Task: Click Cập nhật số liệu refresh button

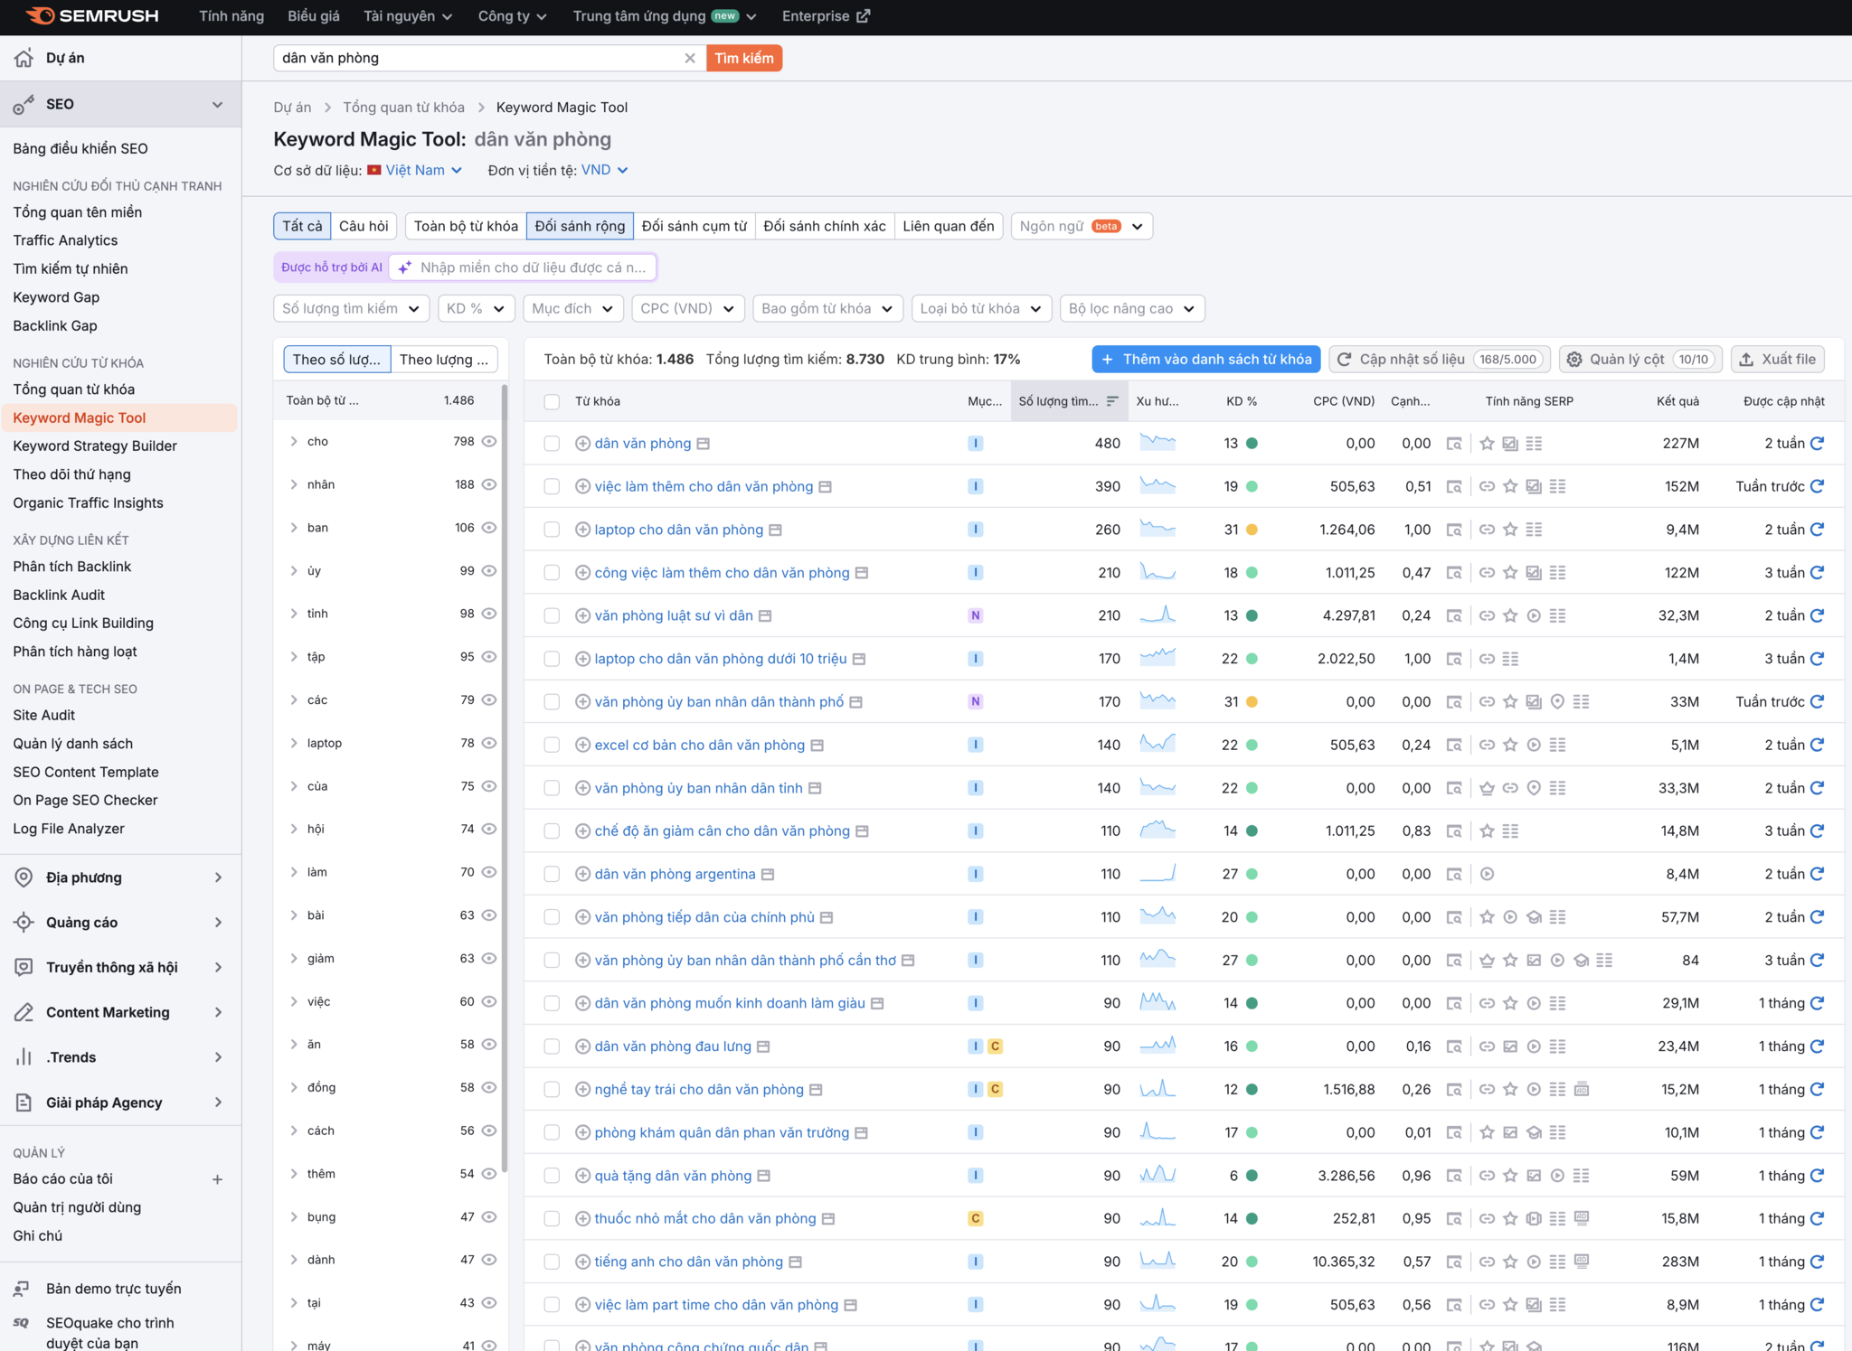Action: [x=1440, y=359]
